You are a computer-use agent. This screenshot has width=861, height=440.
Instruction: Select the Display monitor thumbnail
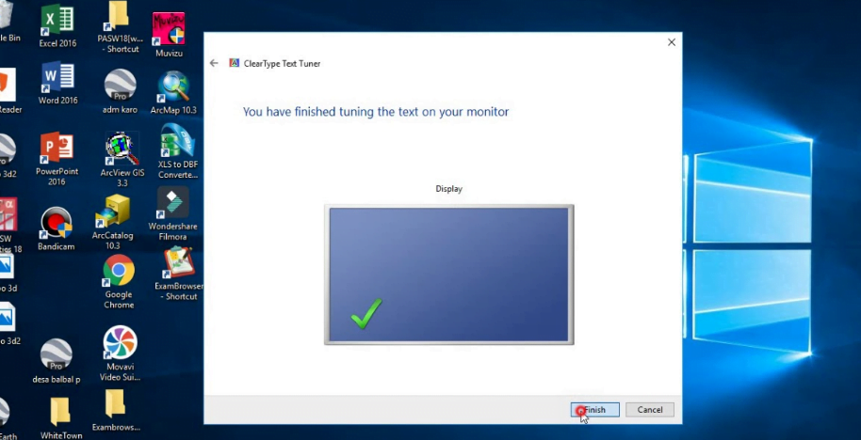(449, 275)
